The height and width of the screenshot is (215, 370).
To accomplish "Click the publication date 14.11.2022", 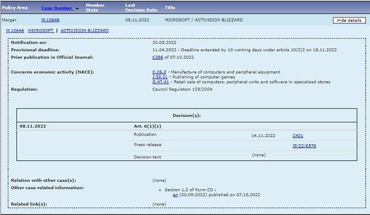I will 263,136.
